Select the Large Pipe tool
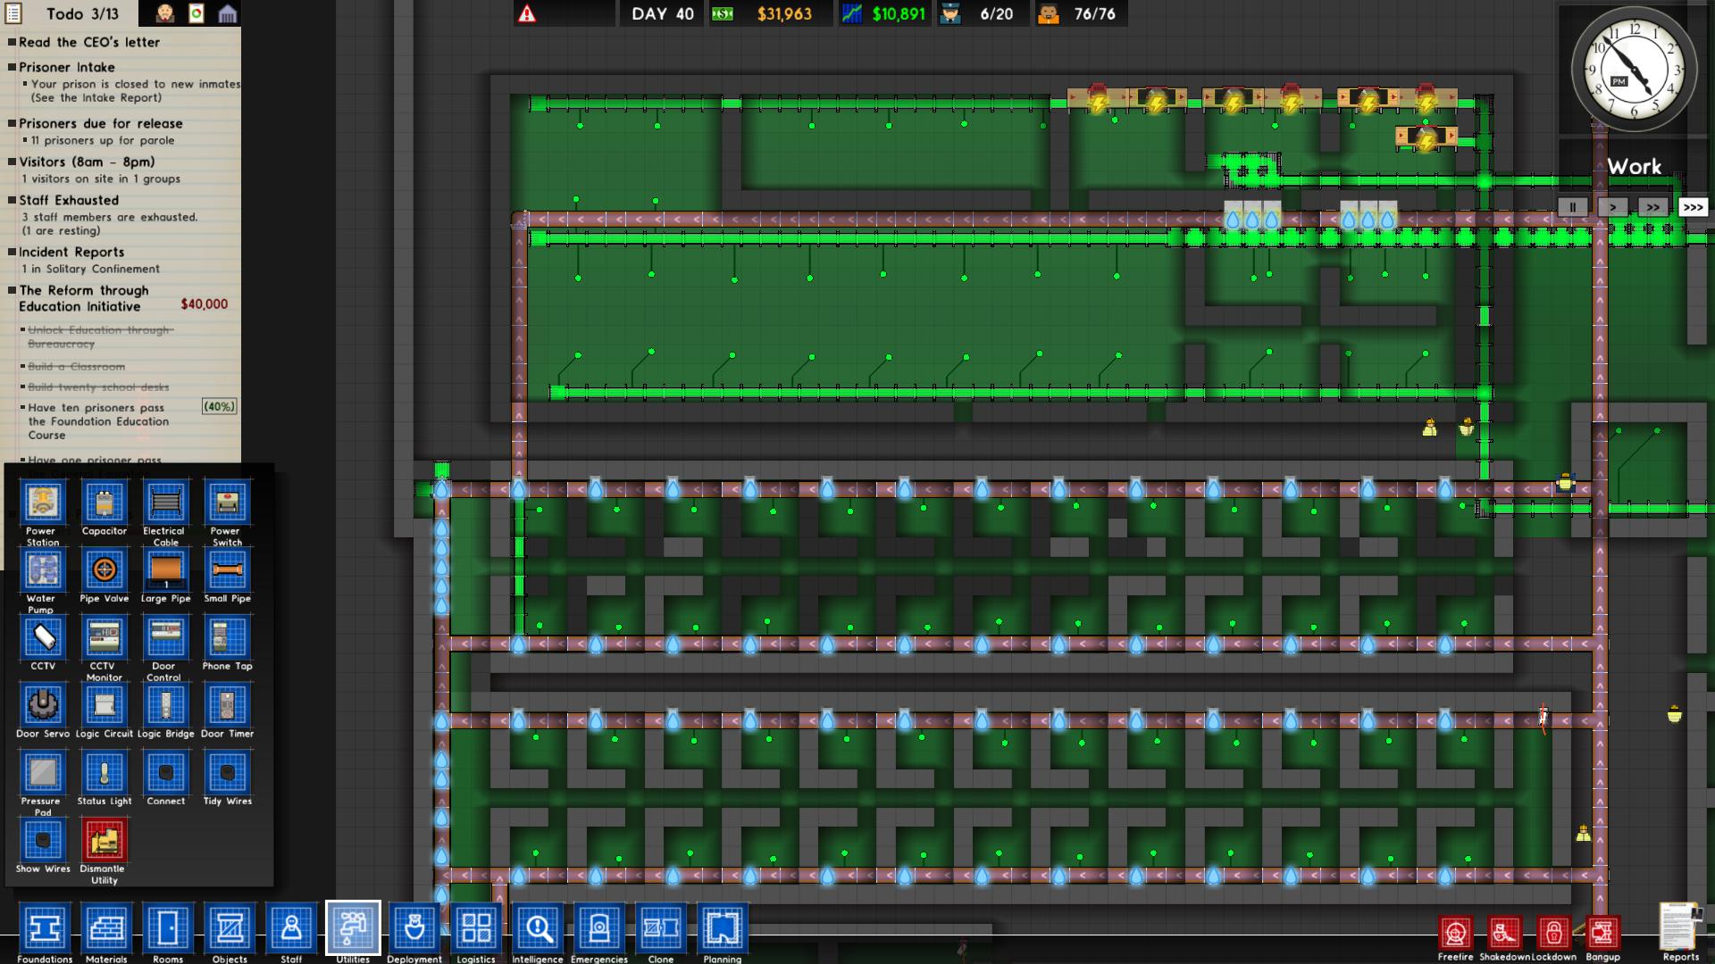This screenshot has height=964, width=1715. (165, 569)
